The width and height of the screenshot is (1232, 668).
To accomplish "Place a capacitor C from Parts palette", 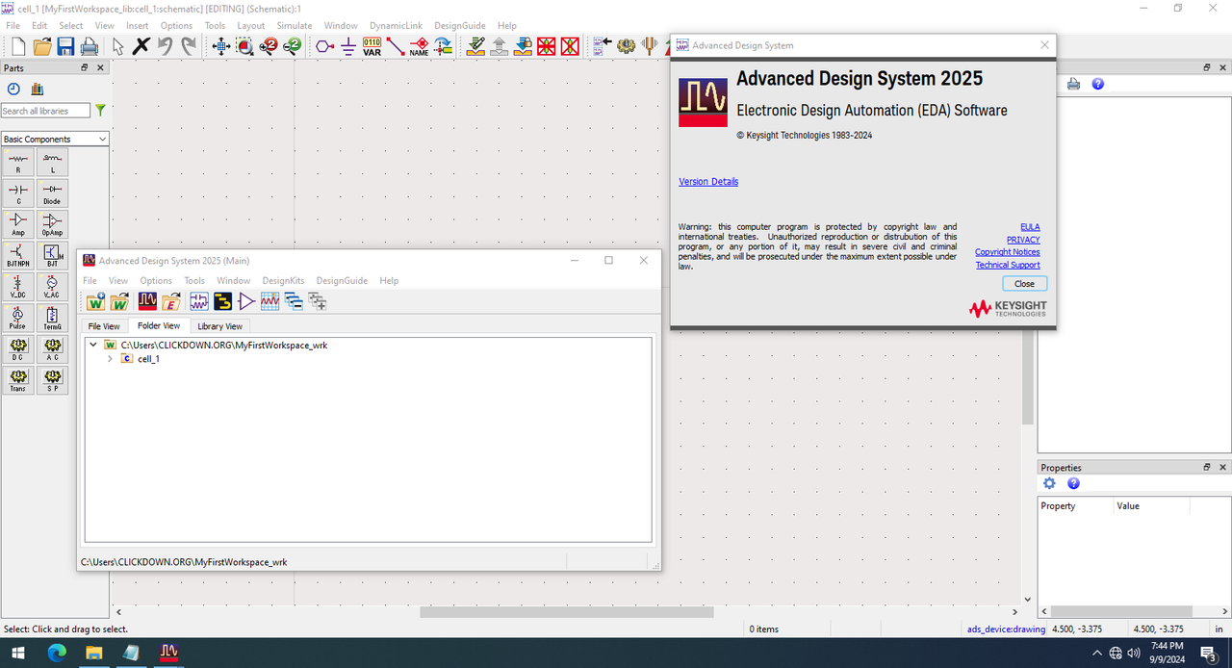I will pos(18,194).
